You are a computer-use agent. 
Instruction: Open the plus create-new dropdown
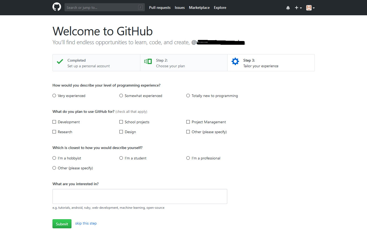pyautogui.click(x=298, y=8)
